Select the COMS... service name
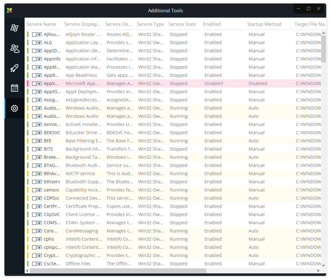 click(52, 223)
